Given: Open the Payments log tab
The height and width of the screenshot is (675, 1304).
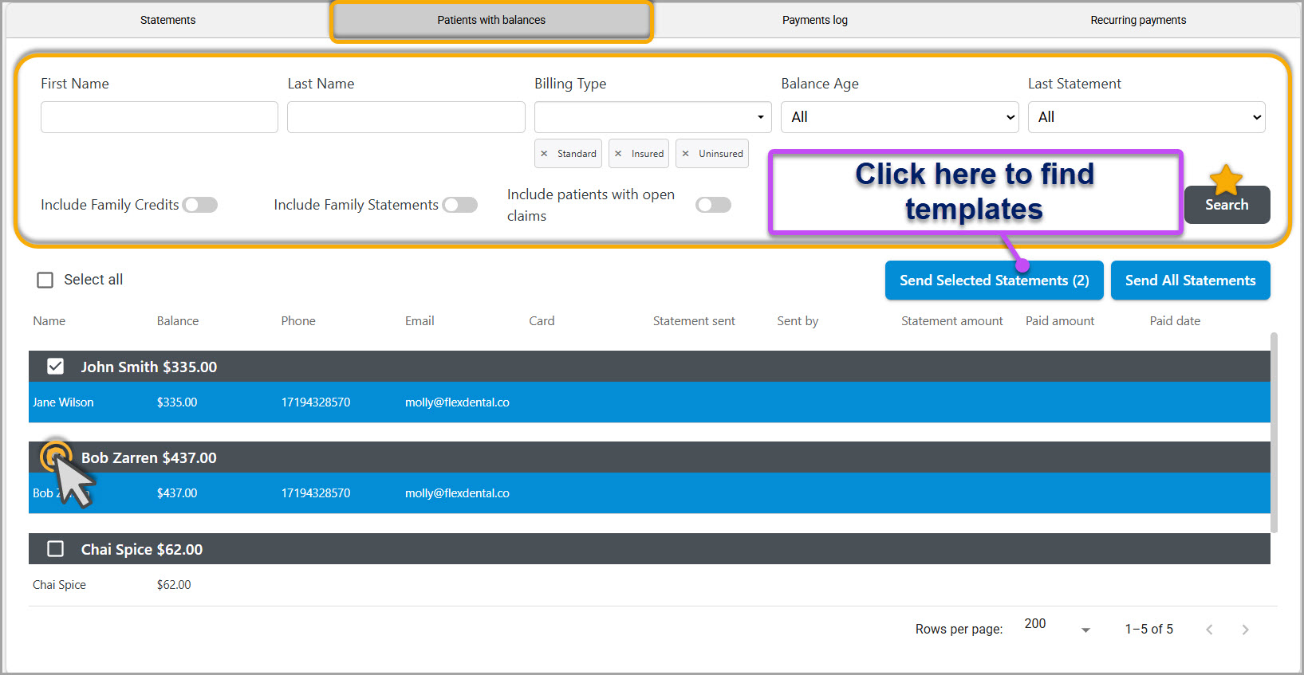Looking at the screenshot, I should (815, 20).
